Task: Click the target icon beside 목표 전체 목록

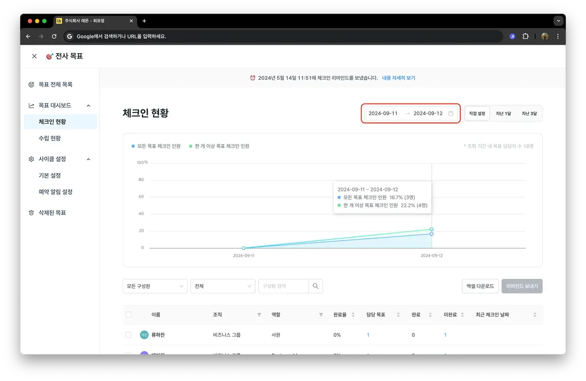Action: tap(31, 85)
